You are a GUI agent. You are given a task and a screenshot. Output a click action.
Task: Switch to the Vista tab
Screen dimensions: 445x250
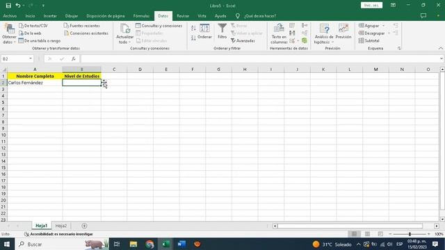(x=202, y=16)
